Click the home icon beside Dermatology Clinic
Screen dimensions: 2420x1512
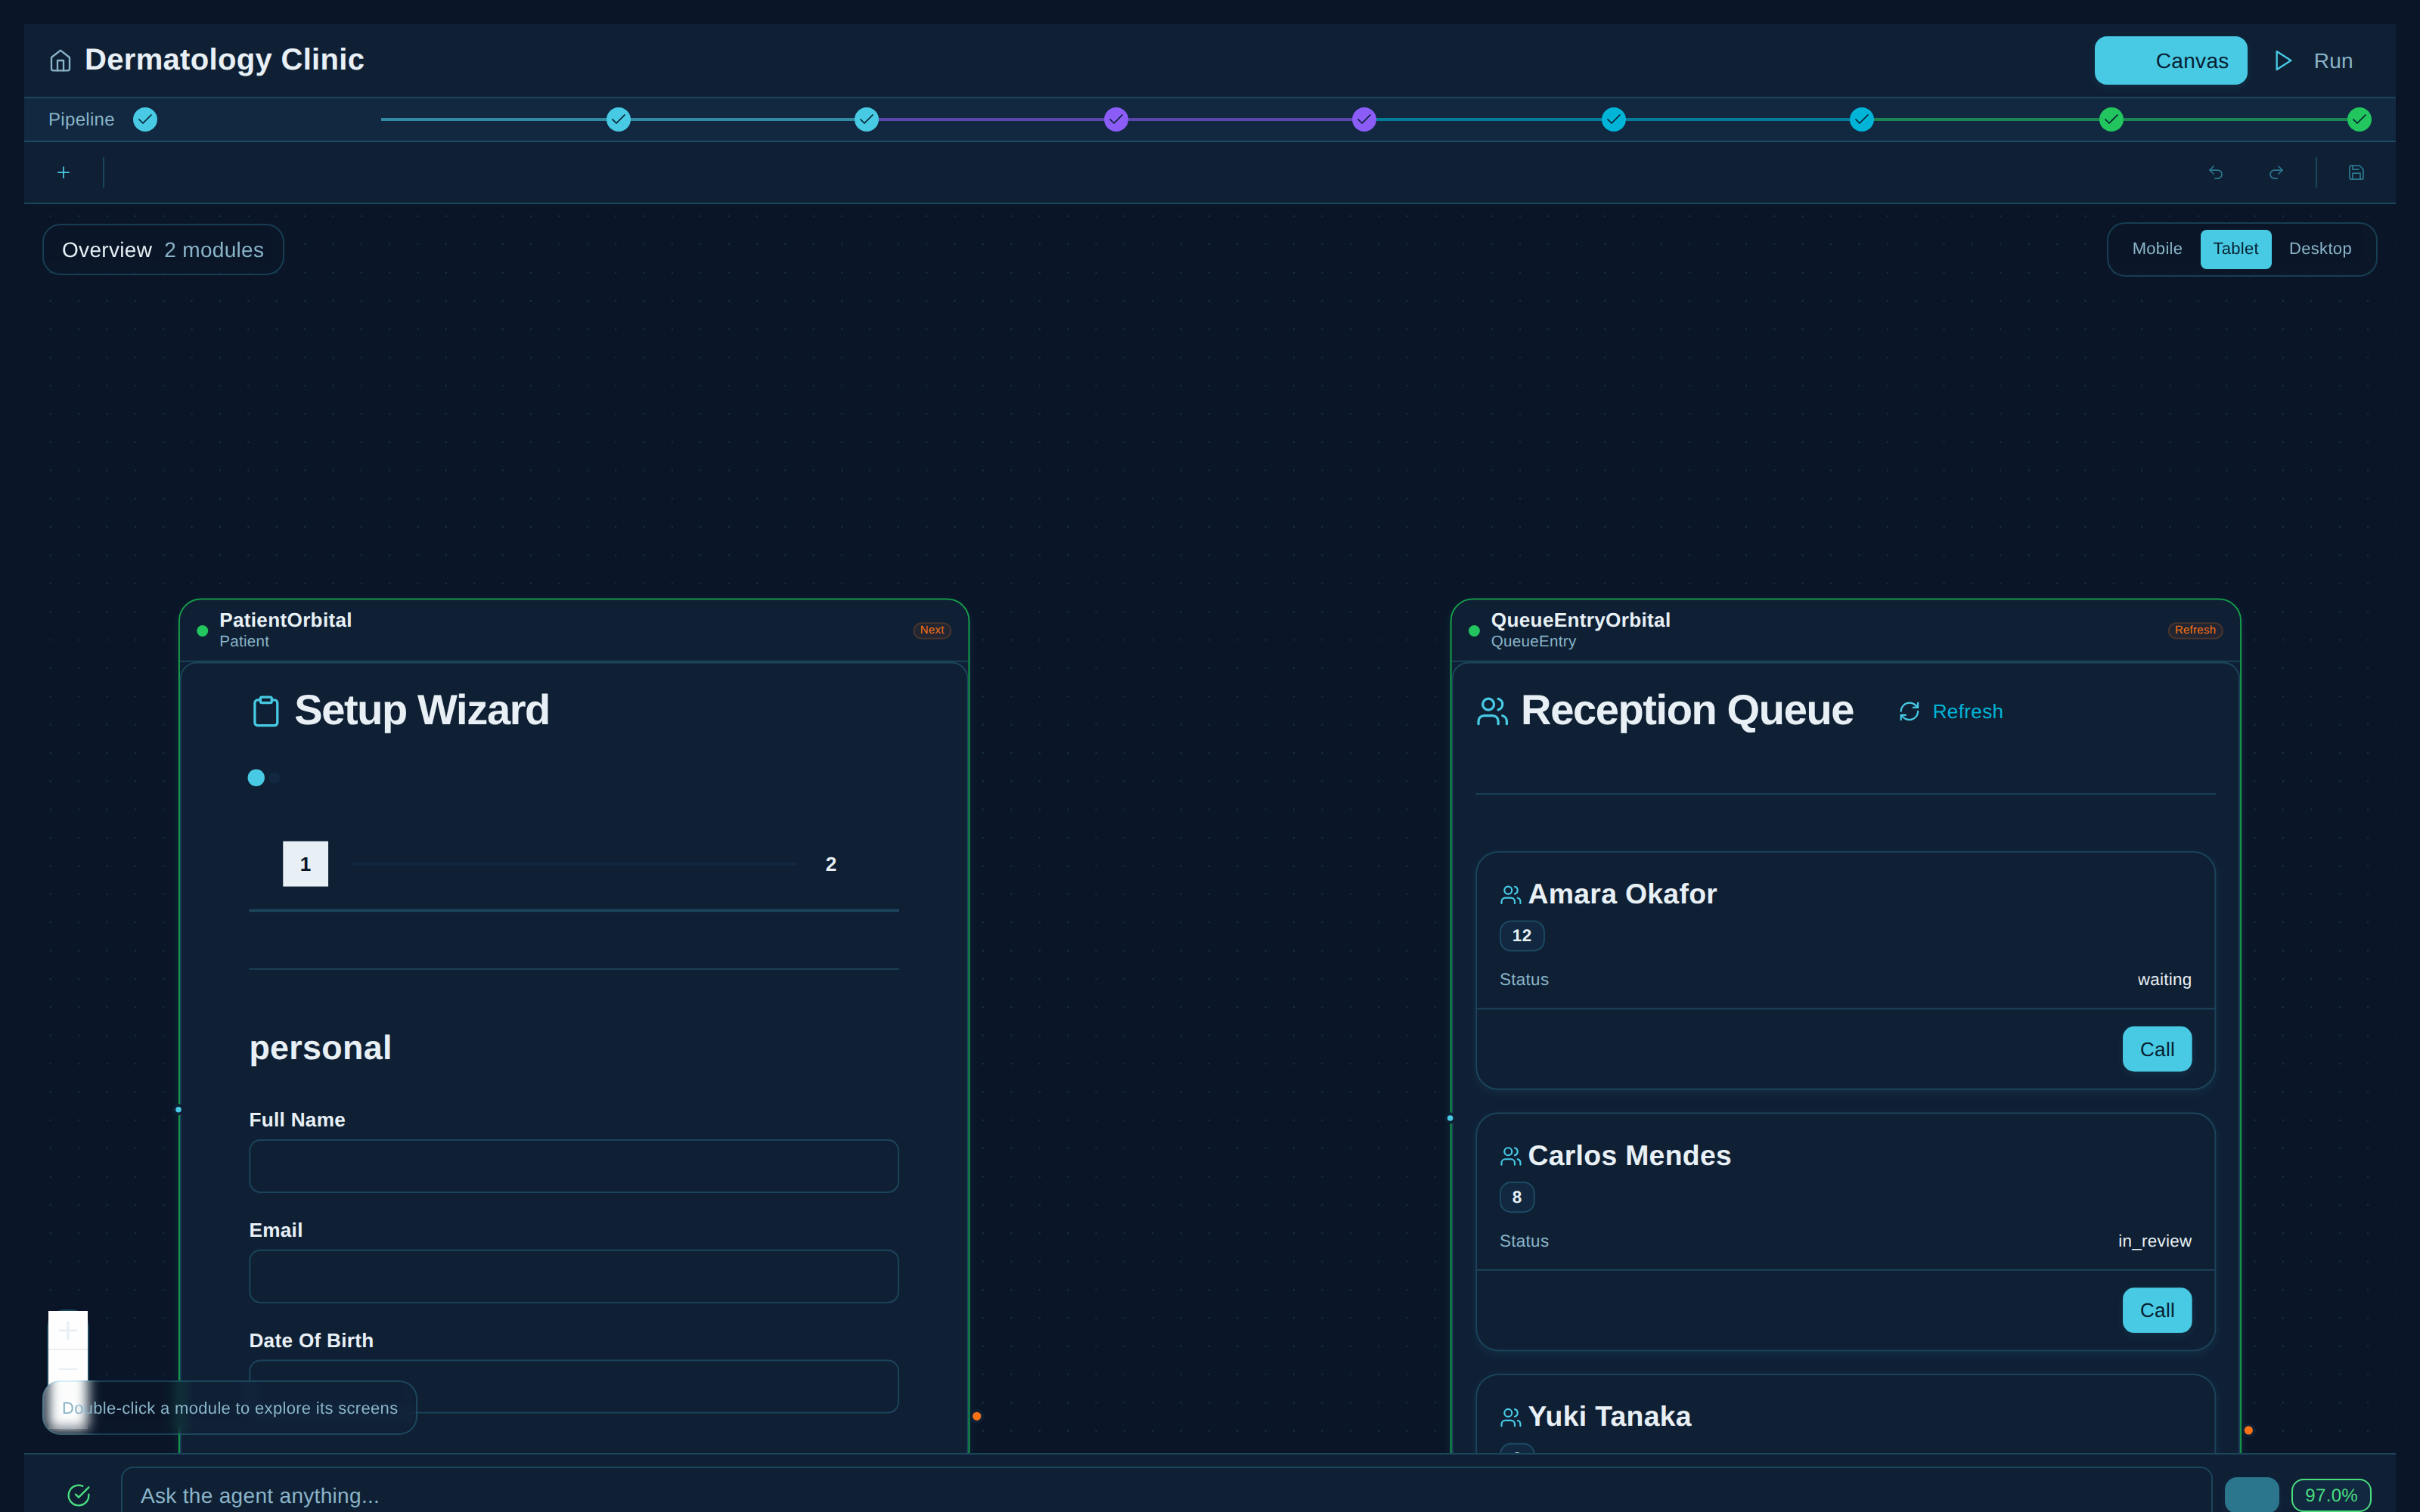(60, 61)
